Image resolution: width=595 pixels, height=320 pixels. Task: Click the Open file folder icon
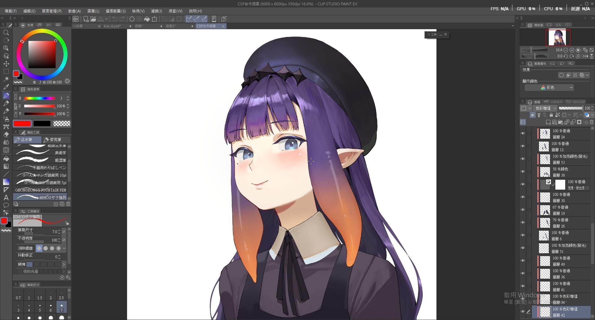(x=93, y=19)
